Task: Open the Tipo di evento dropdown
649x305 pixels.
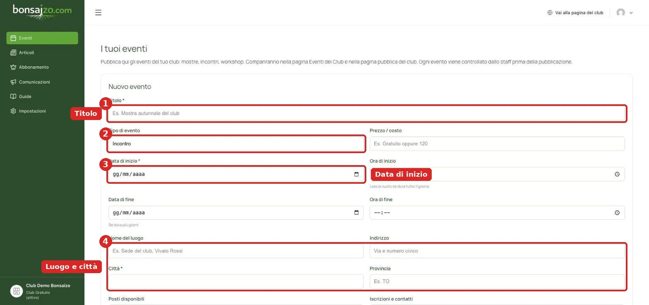Action: pyautogui.click(x=236, y=144)
